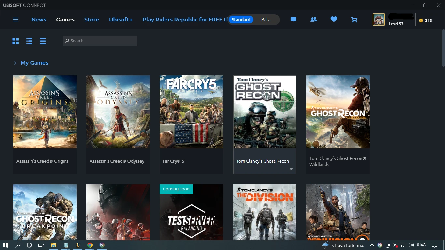Click the Level 53 text
Screen dimensions: 445x250
(x=396, y=24)
